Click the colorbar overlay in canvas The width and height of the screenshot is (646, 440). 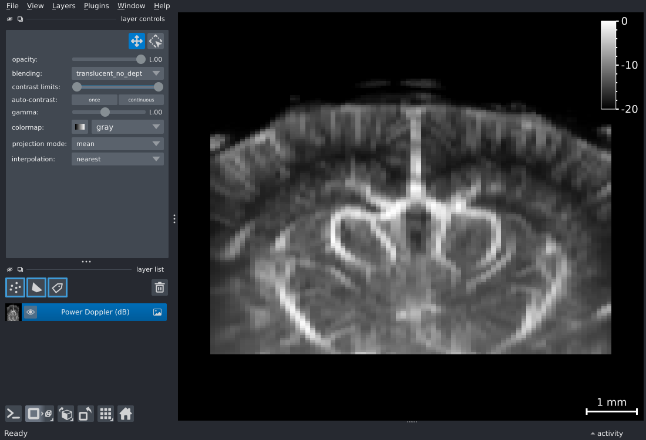619,65
